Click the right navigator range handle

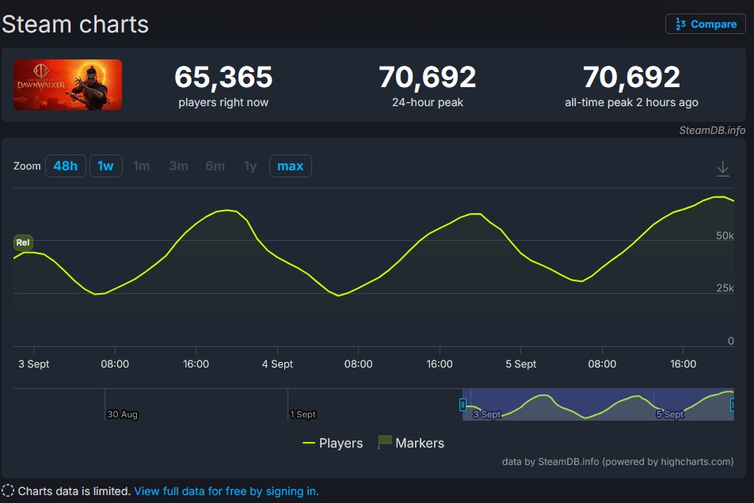(733, 405)
